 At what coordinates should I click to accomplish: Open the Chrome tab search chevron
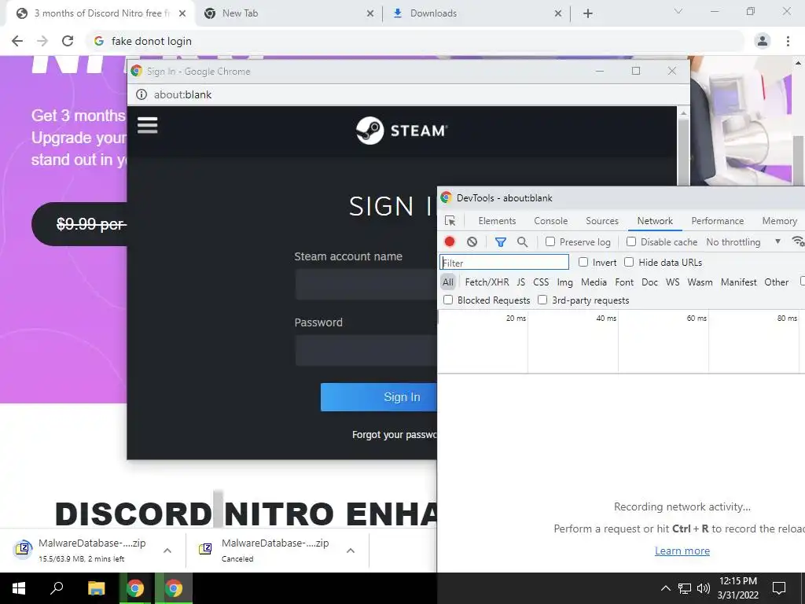(678, 11)
